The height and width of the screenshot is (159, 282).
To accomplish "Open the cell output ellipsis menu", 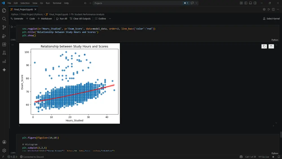I will tap(12, 45).
